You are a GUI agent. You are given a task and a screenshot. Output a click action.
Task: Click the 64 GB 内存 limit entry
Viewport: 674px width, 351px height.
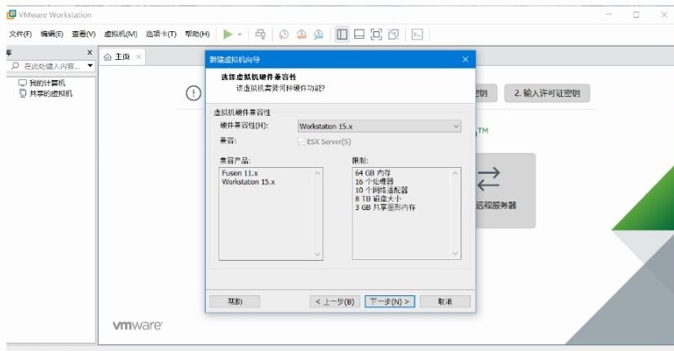click(x=373, y=173)
